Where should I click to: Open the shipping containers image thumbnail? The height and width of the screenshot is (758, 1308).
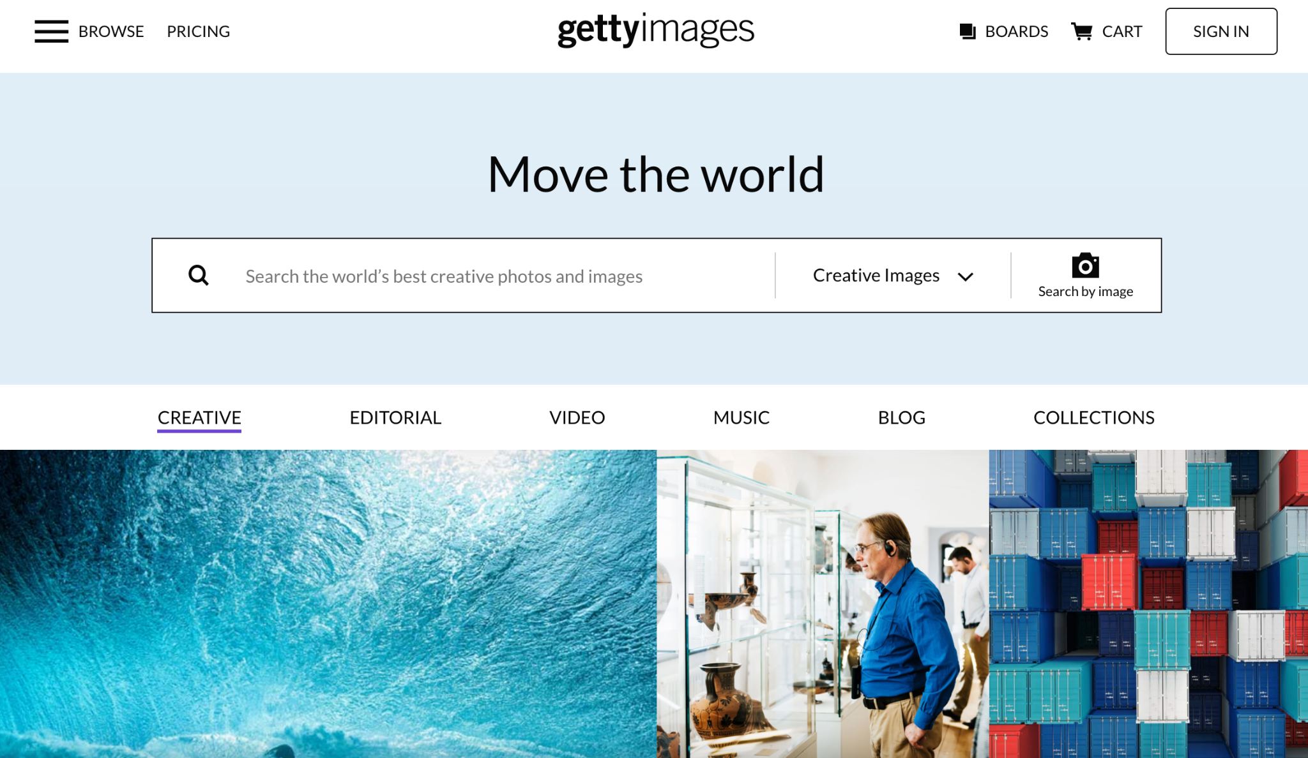point(1148,604)
